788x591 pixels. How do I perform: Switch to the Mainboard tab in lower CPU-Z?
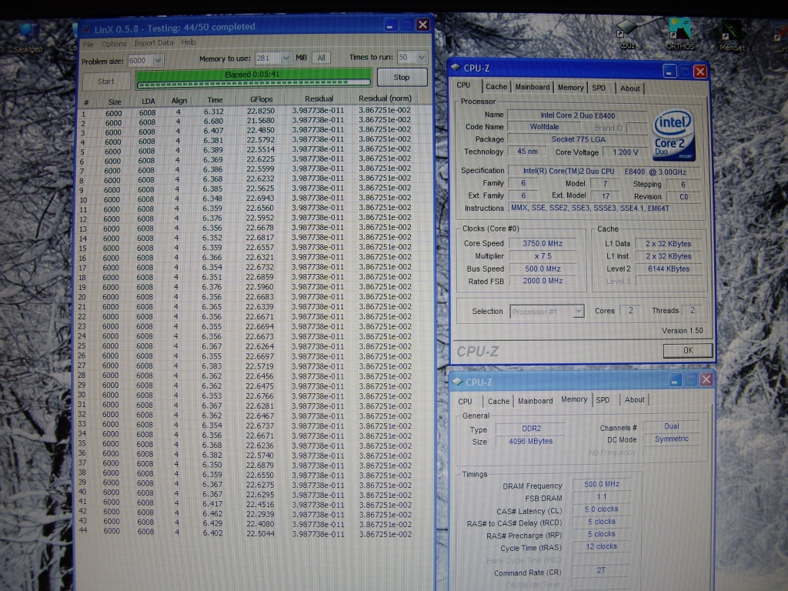click(x=536, y=401)
